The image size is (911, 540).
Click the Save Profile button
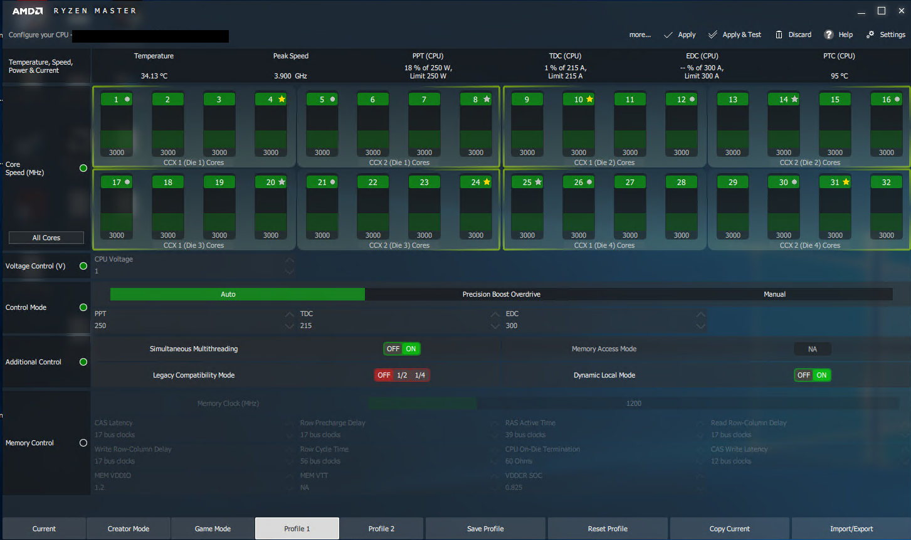[x=485, y=529]
